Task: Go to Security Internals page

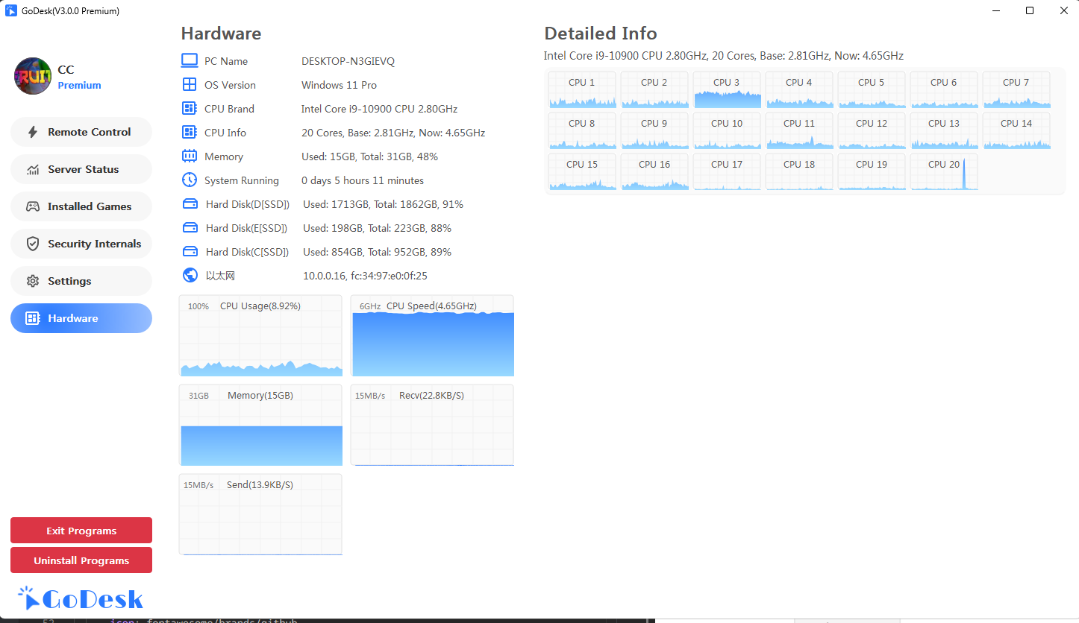Action: pyautogui.click(x=81, y=244)
